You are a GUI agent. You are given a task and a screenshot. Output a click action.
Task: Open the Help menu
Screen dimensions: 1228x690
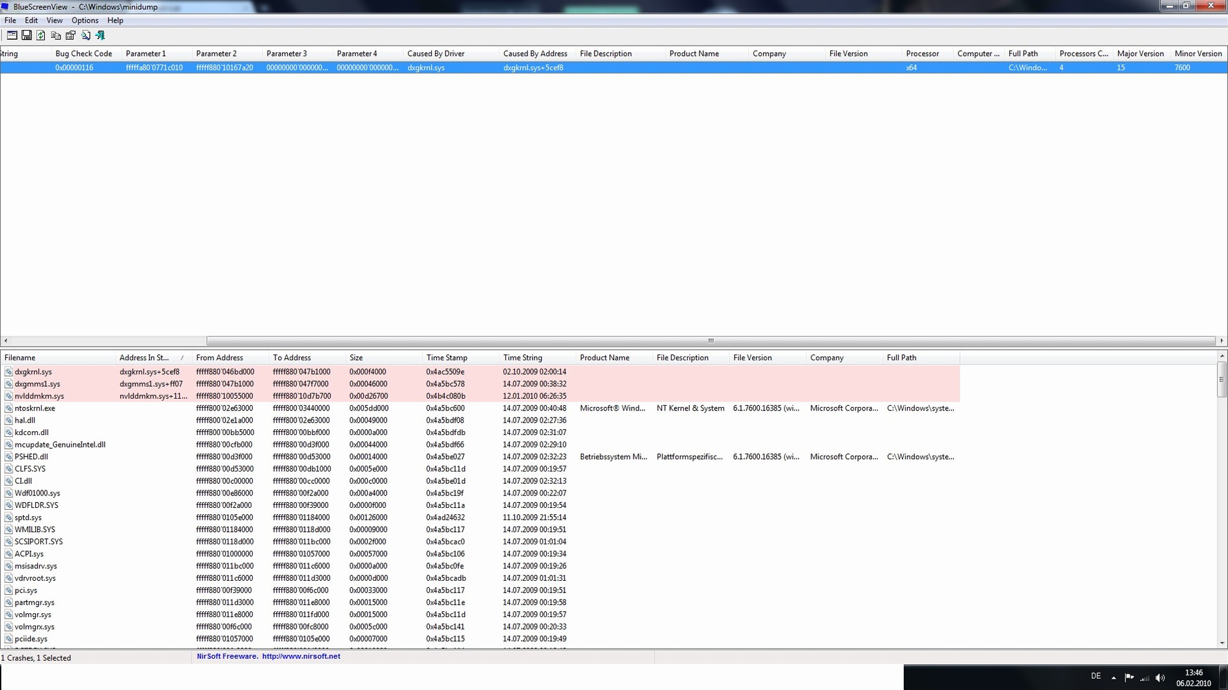115,20
